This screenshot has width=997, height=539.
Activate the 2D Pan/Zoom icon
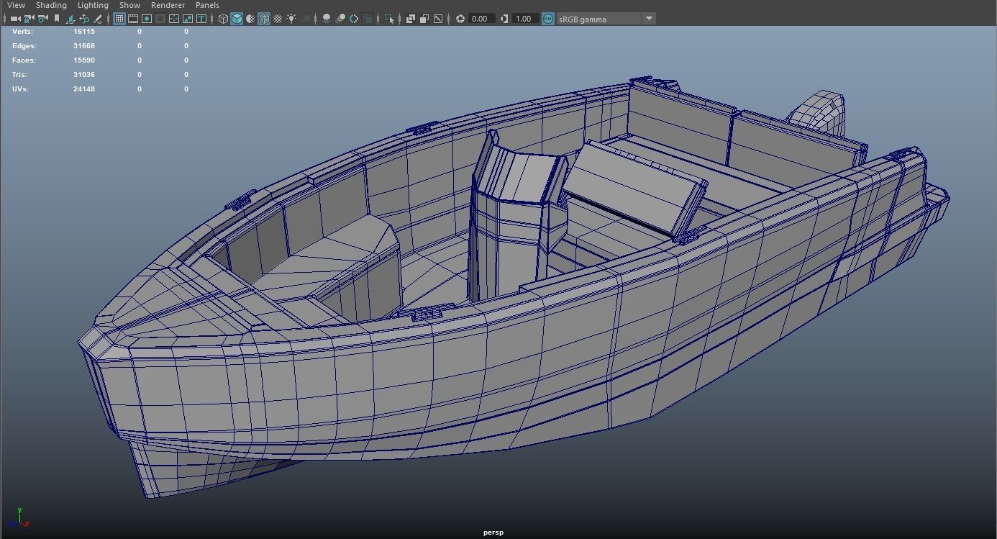click(x=84, y=19)
